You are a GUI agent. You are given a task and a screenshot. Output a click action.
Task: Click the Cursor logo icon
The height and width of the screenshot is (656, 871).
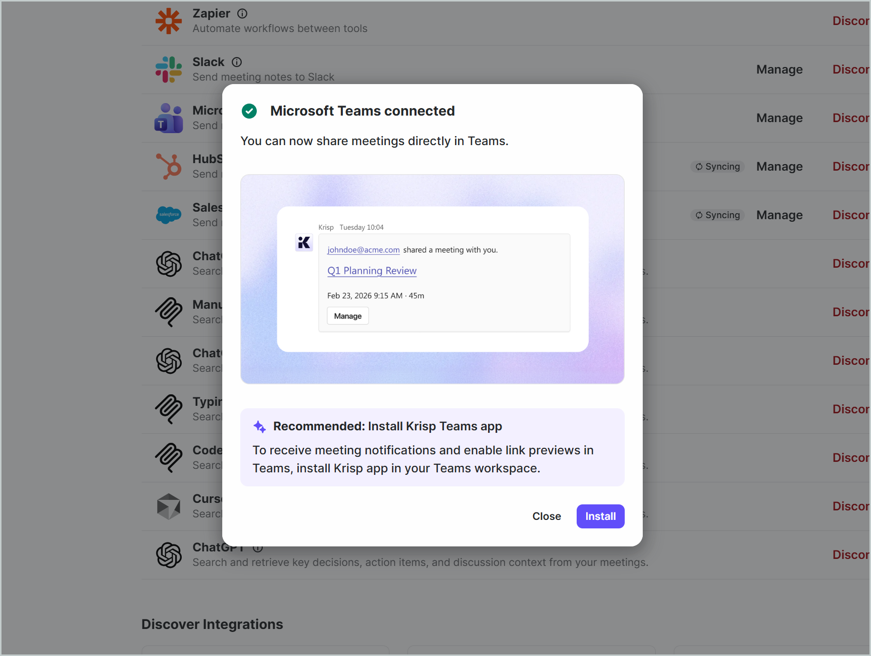168,506
